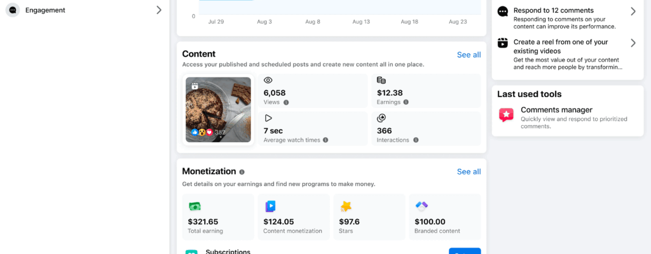The height and width of the screenshot is (254, 651).
Task: Click the speech bubble icon for Respond to comments
Action: (x=503, y=12)
